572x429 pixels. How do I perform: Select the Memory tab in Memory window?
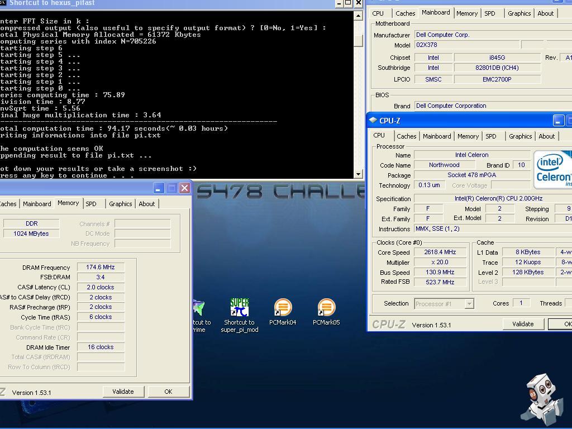68,203
